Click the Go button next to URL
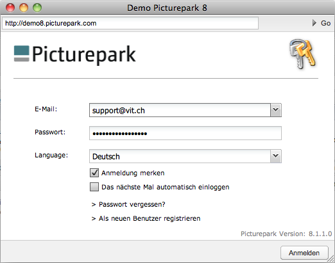 (322, 23)
